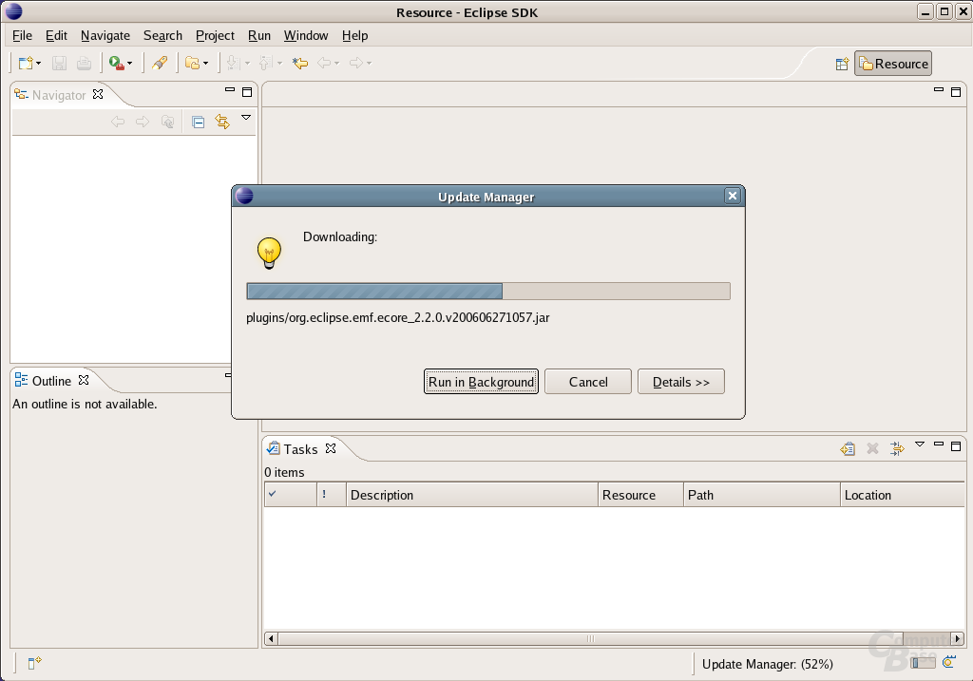Open the Next Annotation dropdown arrow

[x=247, y=64]
